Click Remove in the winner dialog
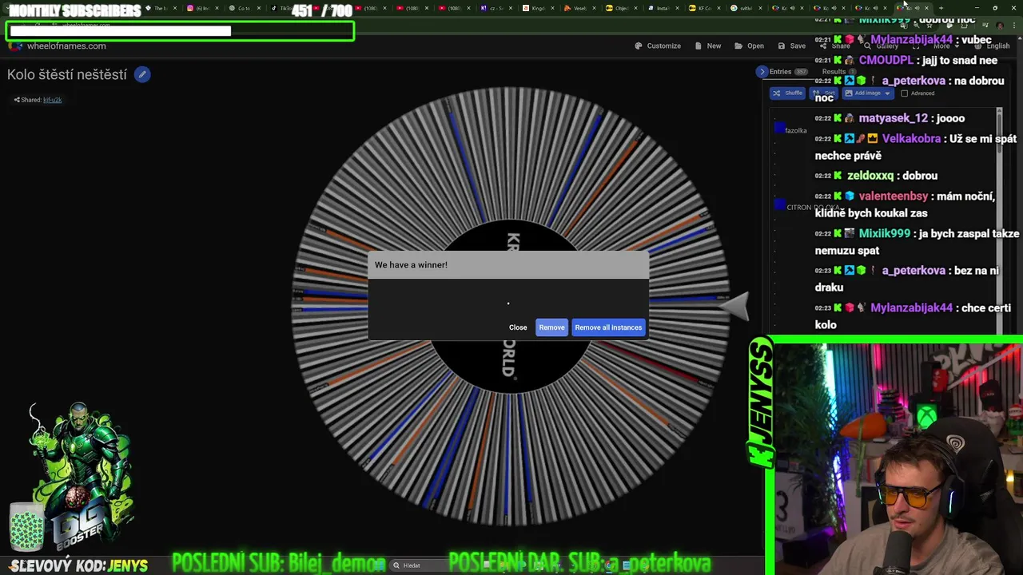The width and height of the screenshot is (1023, 575). 551,327
